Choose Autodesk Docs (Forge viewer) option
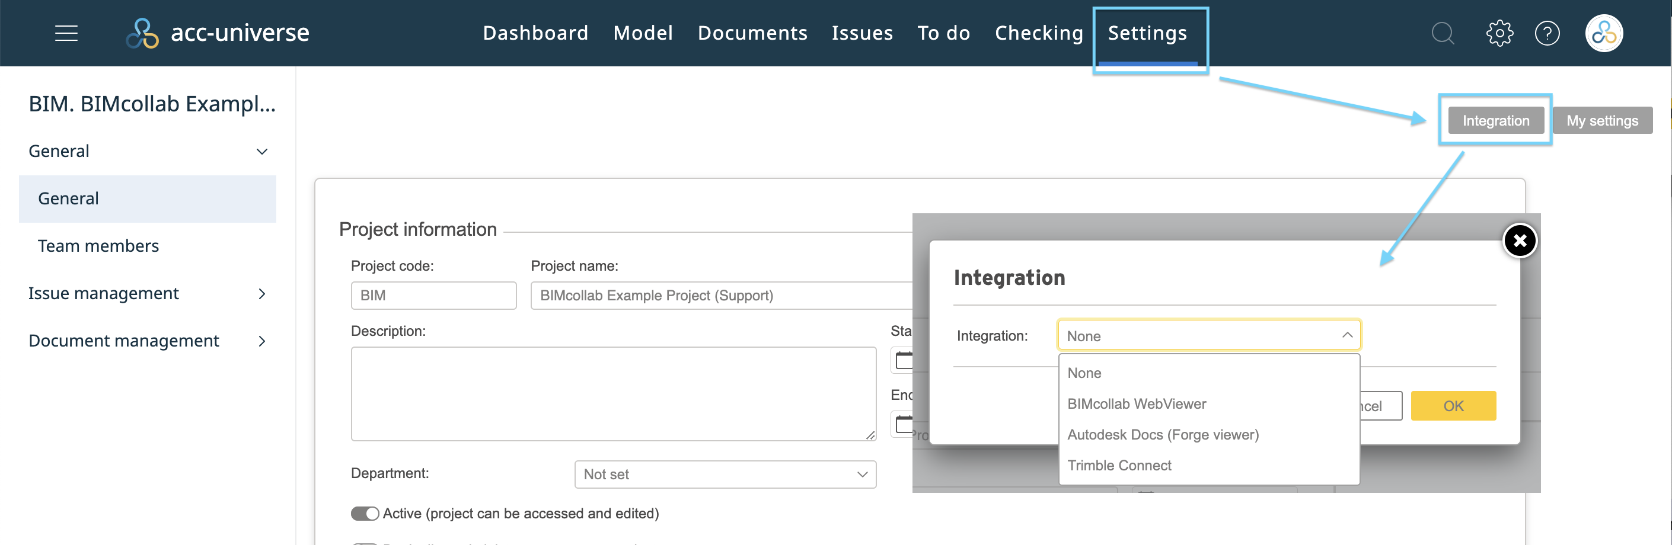Viewport: 1672px width, 545px height. (x=1208, y=435)
